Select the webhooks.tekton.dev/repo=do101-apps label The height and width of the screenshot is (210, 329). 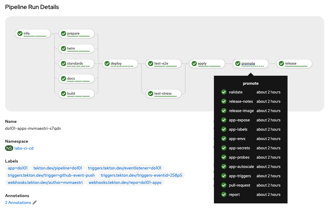tap(125, 182)
